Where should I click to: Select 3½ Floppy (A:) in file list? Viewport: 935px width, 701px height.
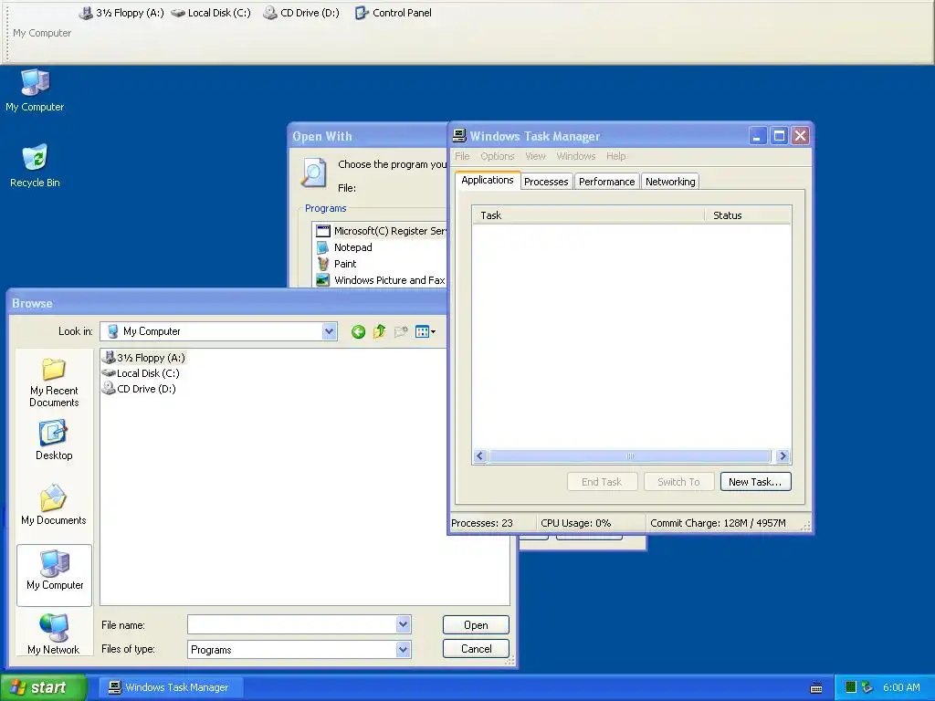(143, 358)
